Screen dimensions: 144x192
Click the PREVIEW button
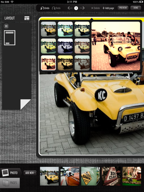123,8
